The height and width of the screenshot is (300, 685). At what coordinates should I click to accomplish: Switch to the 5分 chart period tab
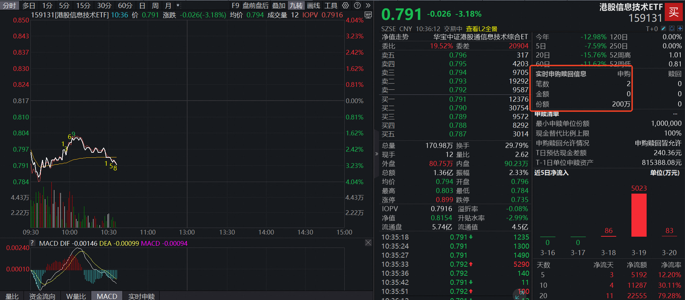tap(64, 5)
